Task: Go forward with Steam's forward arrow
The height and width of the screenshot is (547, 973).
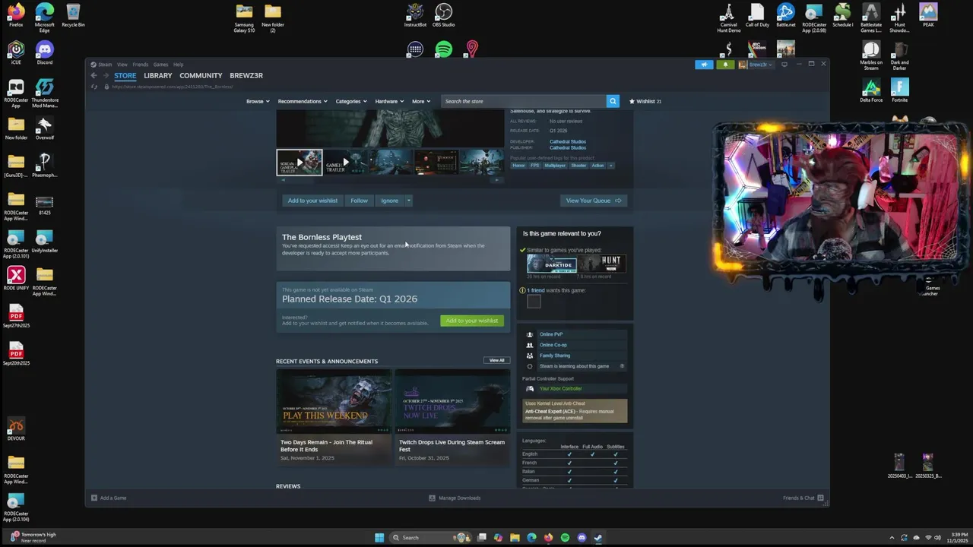Action: tap(106, 75)
